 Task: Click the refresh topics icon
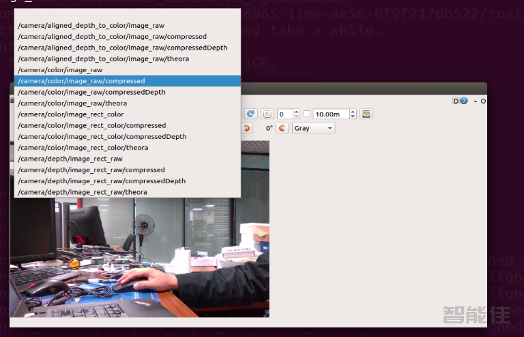coord(250,114)
